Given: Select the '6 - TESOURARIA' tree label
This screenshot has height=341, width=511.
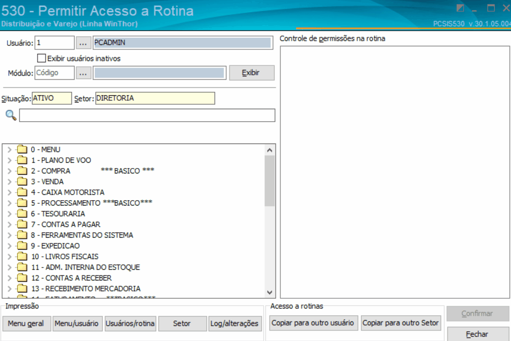Looking at the screenshot, I should (58, 214).
